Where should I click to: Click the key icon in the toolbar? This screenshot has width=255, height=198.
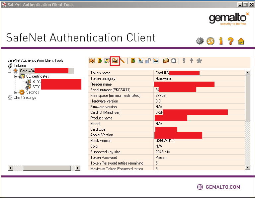tap(184, 61)
